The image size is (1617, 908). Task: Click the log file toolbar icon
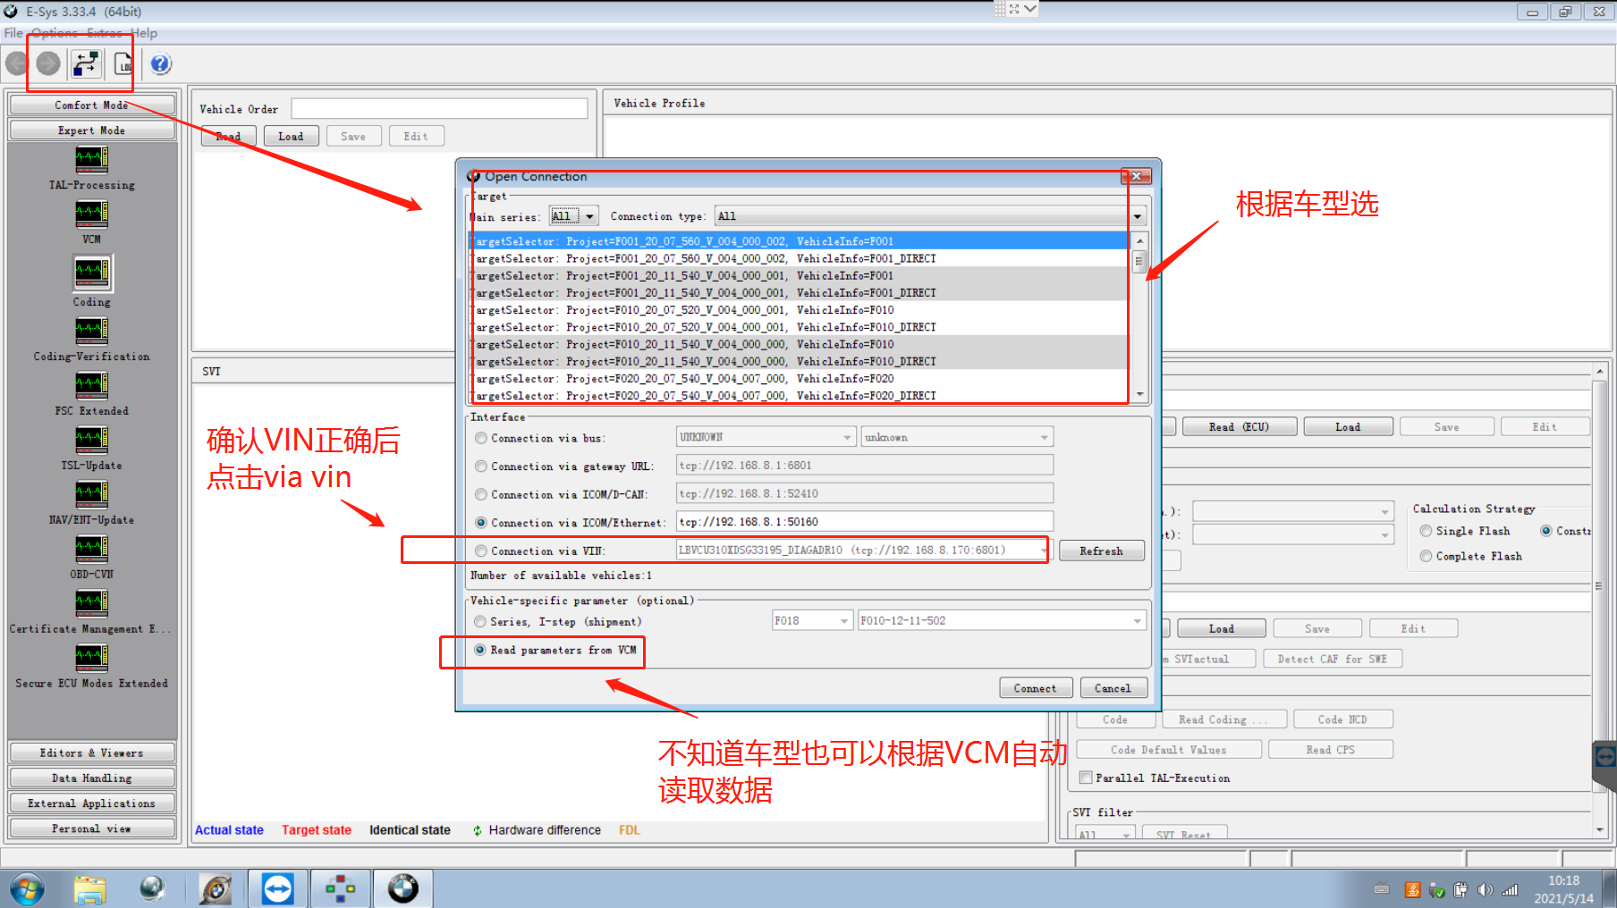click(x=123, y=63)
